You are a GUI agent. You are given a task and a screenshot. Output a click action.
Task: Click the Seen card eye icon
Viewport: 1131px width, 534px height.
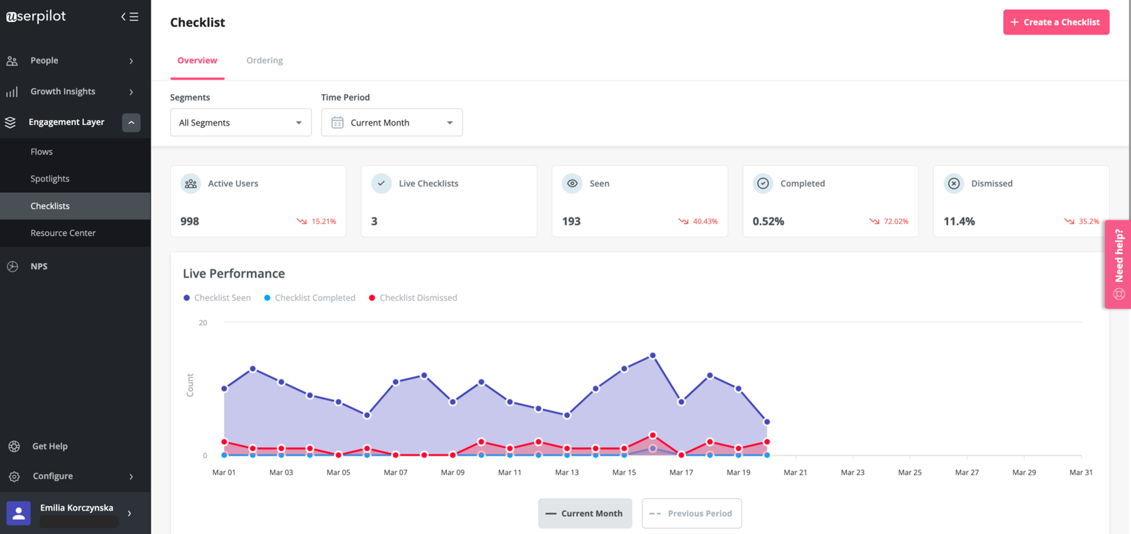(572, 184)
